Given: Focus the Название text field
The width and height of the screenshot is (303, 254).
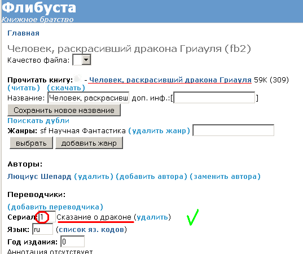Looking at the screenshot, I should [89, 98].
